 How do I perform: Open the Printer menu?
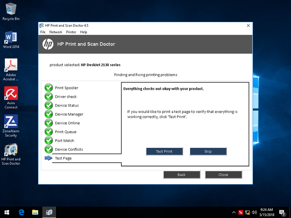[71, 32]
